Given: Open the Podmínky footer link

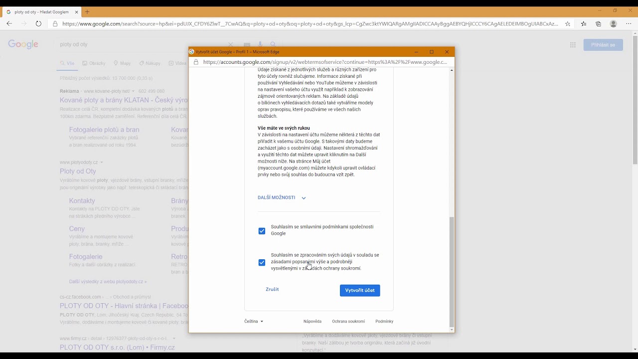Looking at the screenshot, I should tap(384, 322).
